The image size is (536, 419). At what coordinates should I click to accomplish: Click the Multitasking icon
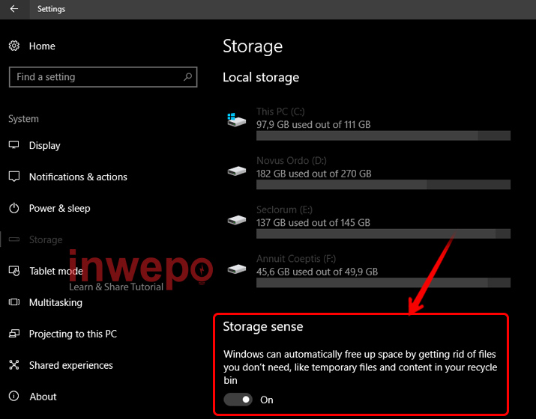14,302
